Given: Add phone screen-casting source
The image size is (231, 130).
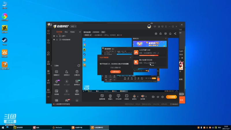Looking at the screenshot, I should (x=118, y=97).
